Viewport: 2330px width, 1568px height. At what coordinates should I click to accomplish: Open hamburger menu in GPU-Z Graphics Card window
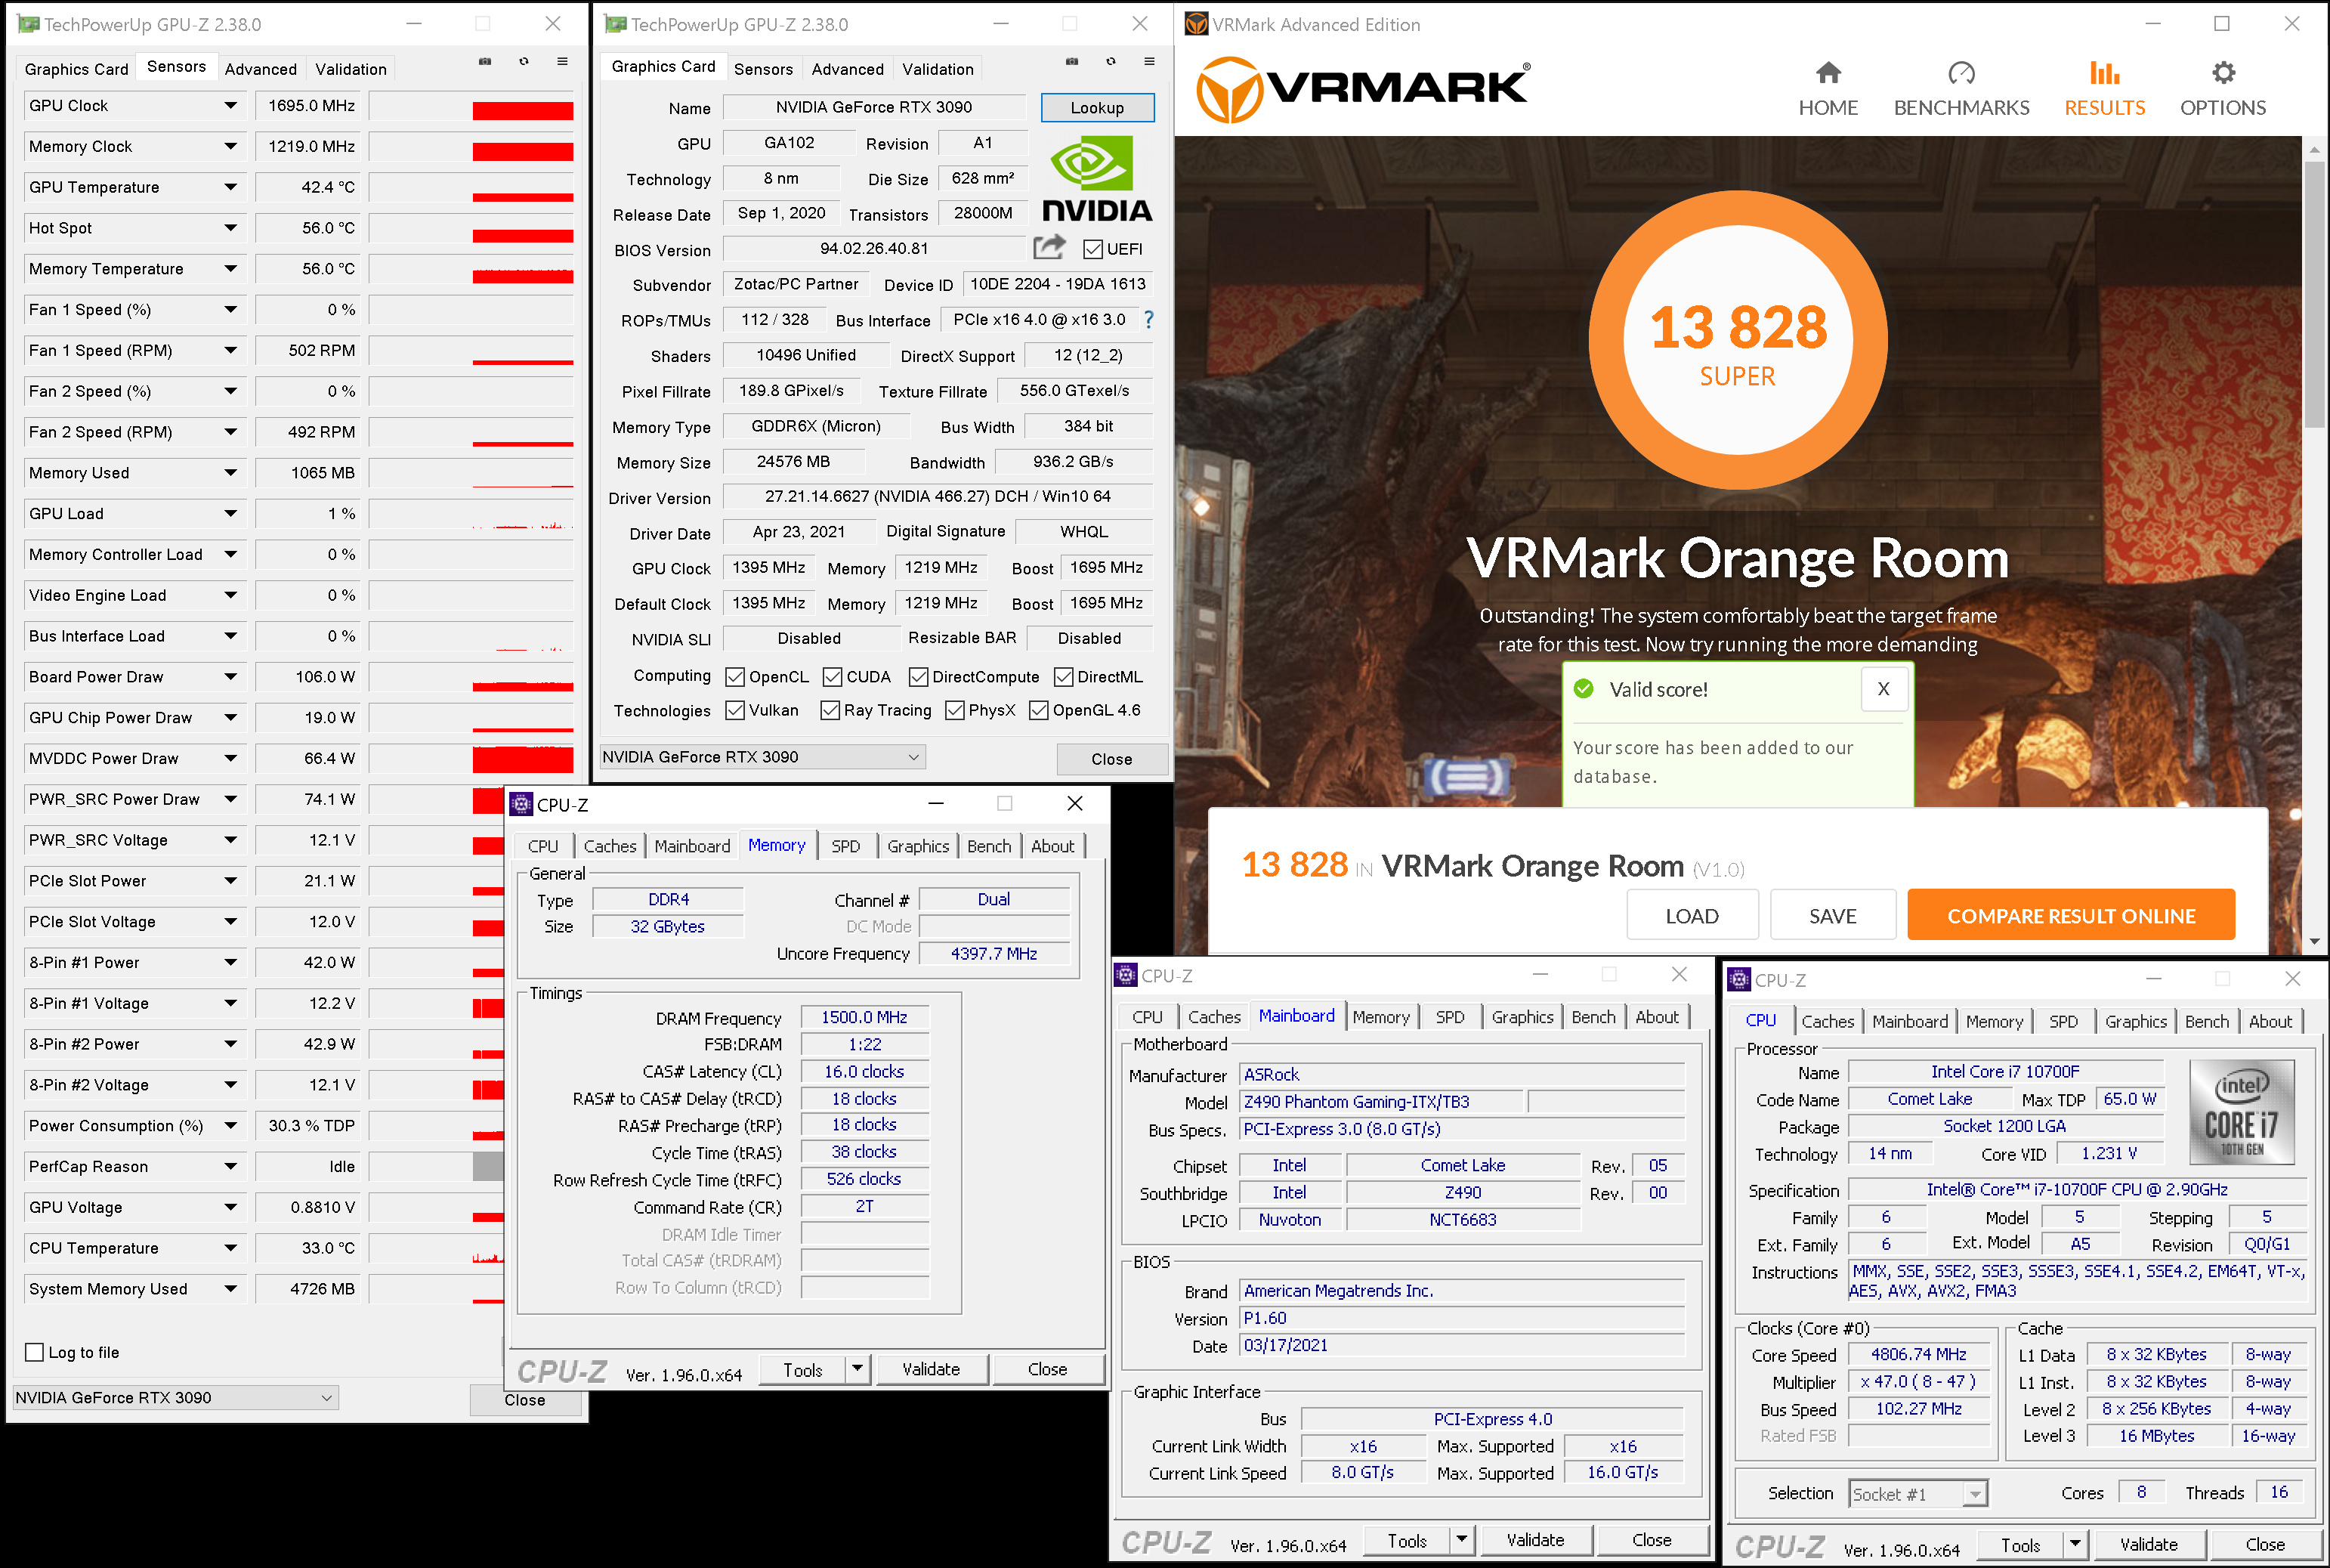coord(1149,61)
